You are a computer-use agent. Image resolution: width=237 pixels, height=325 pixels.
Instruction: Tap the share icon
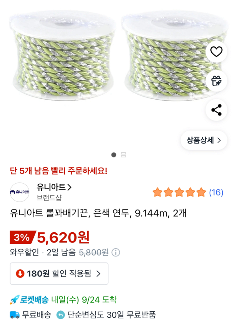tap(216, 110)
